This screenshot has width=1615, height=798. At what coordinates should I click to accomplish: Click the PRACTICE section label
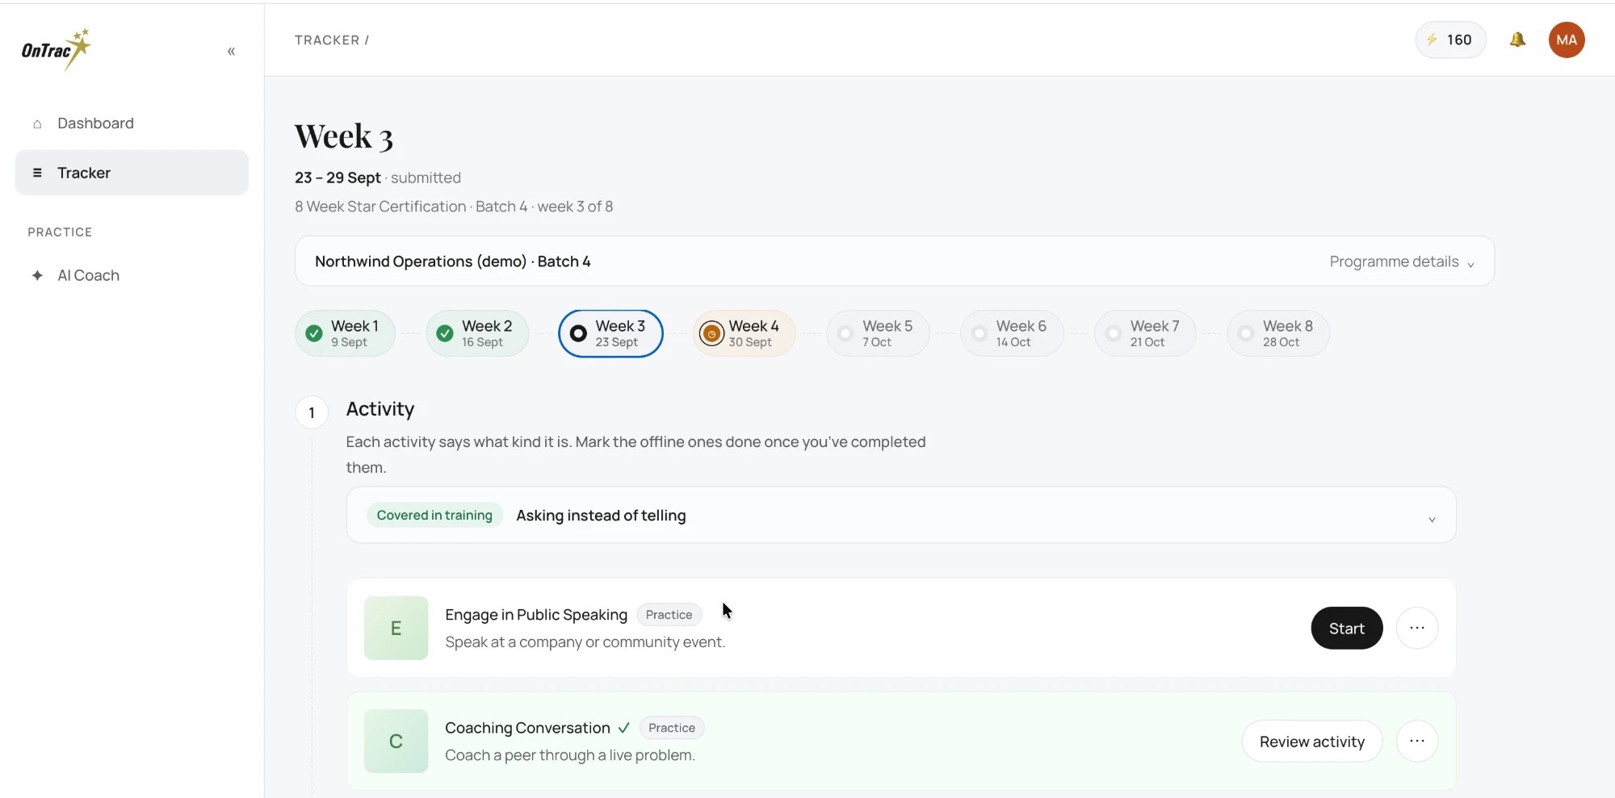tap(60, 232)
